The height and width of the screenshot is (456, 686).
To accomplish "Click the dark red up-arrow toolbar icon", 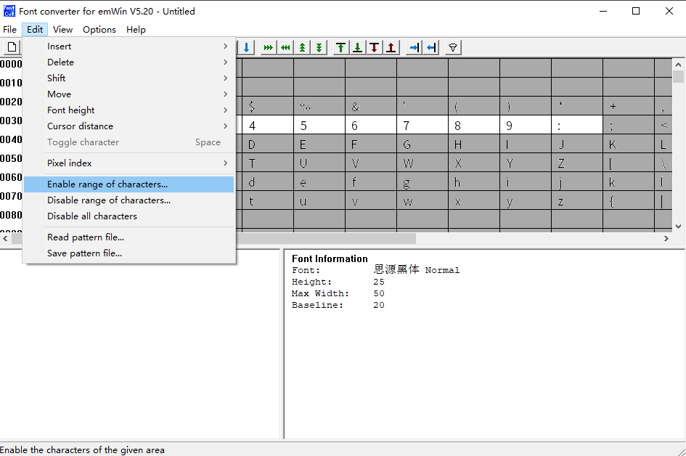I will [391, 48].
